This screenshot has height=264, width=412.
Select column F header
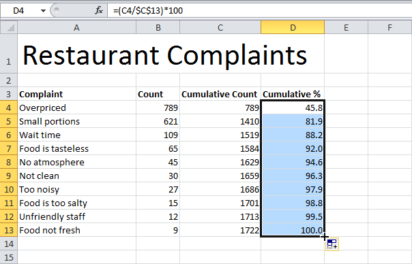[x=390, y=27]
